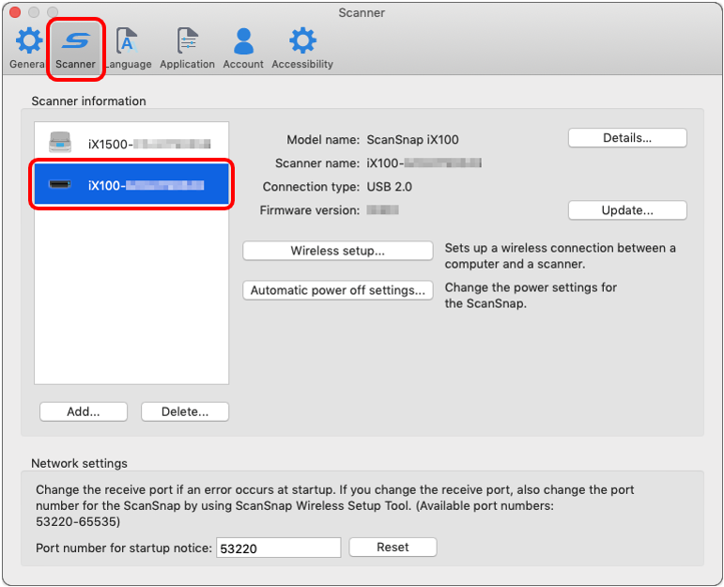724x587 pixels.
Task: Open the Account tab
Action: pyautogui.click(x=243, y=48)
